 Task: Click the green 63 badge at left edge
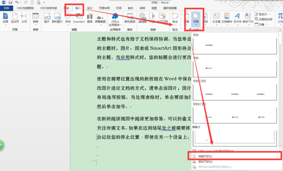pyautogui.click(x=1, y=145)
